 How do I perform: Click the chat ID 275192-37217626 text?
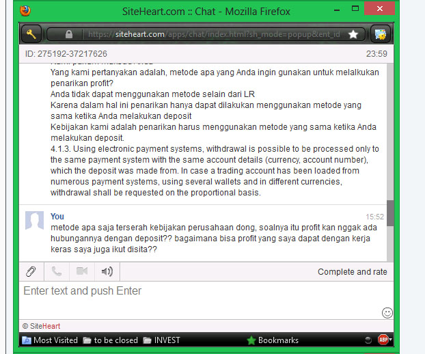(x=66, y=54)
